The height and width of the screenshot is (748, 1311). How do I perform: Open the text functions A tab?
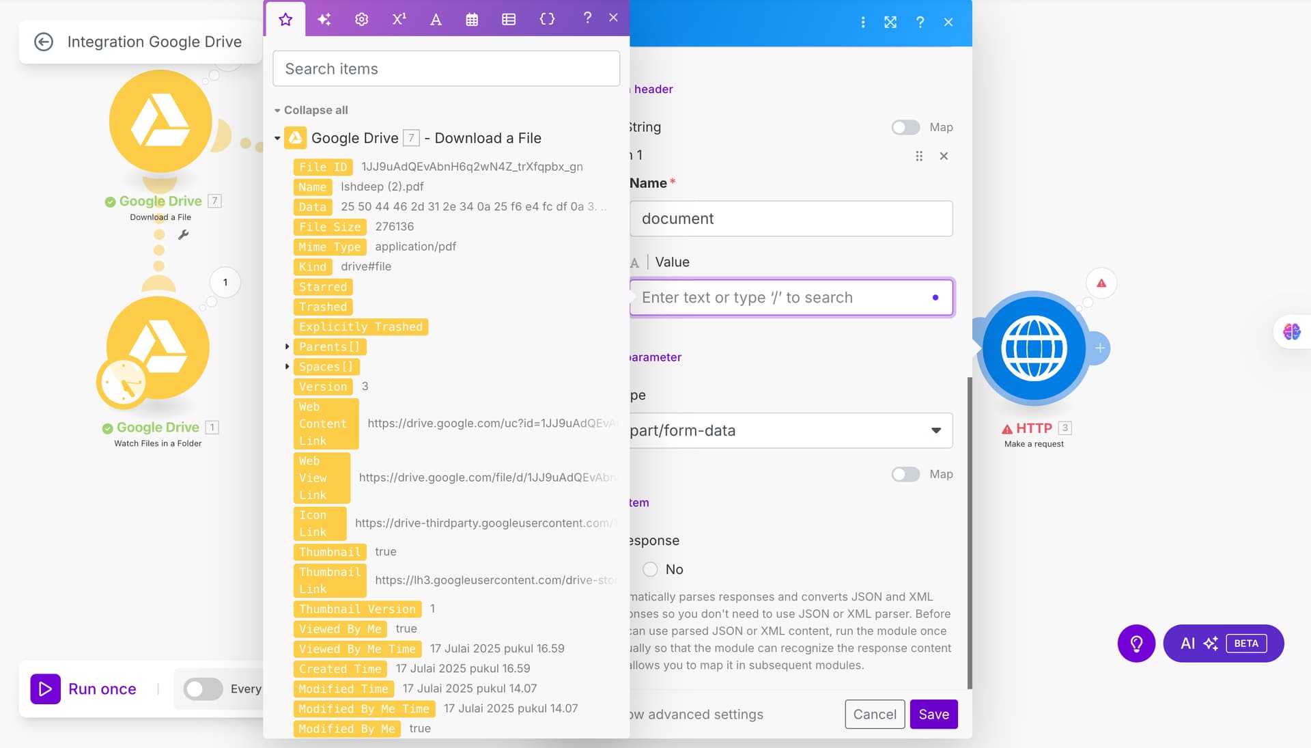(436, 19)
